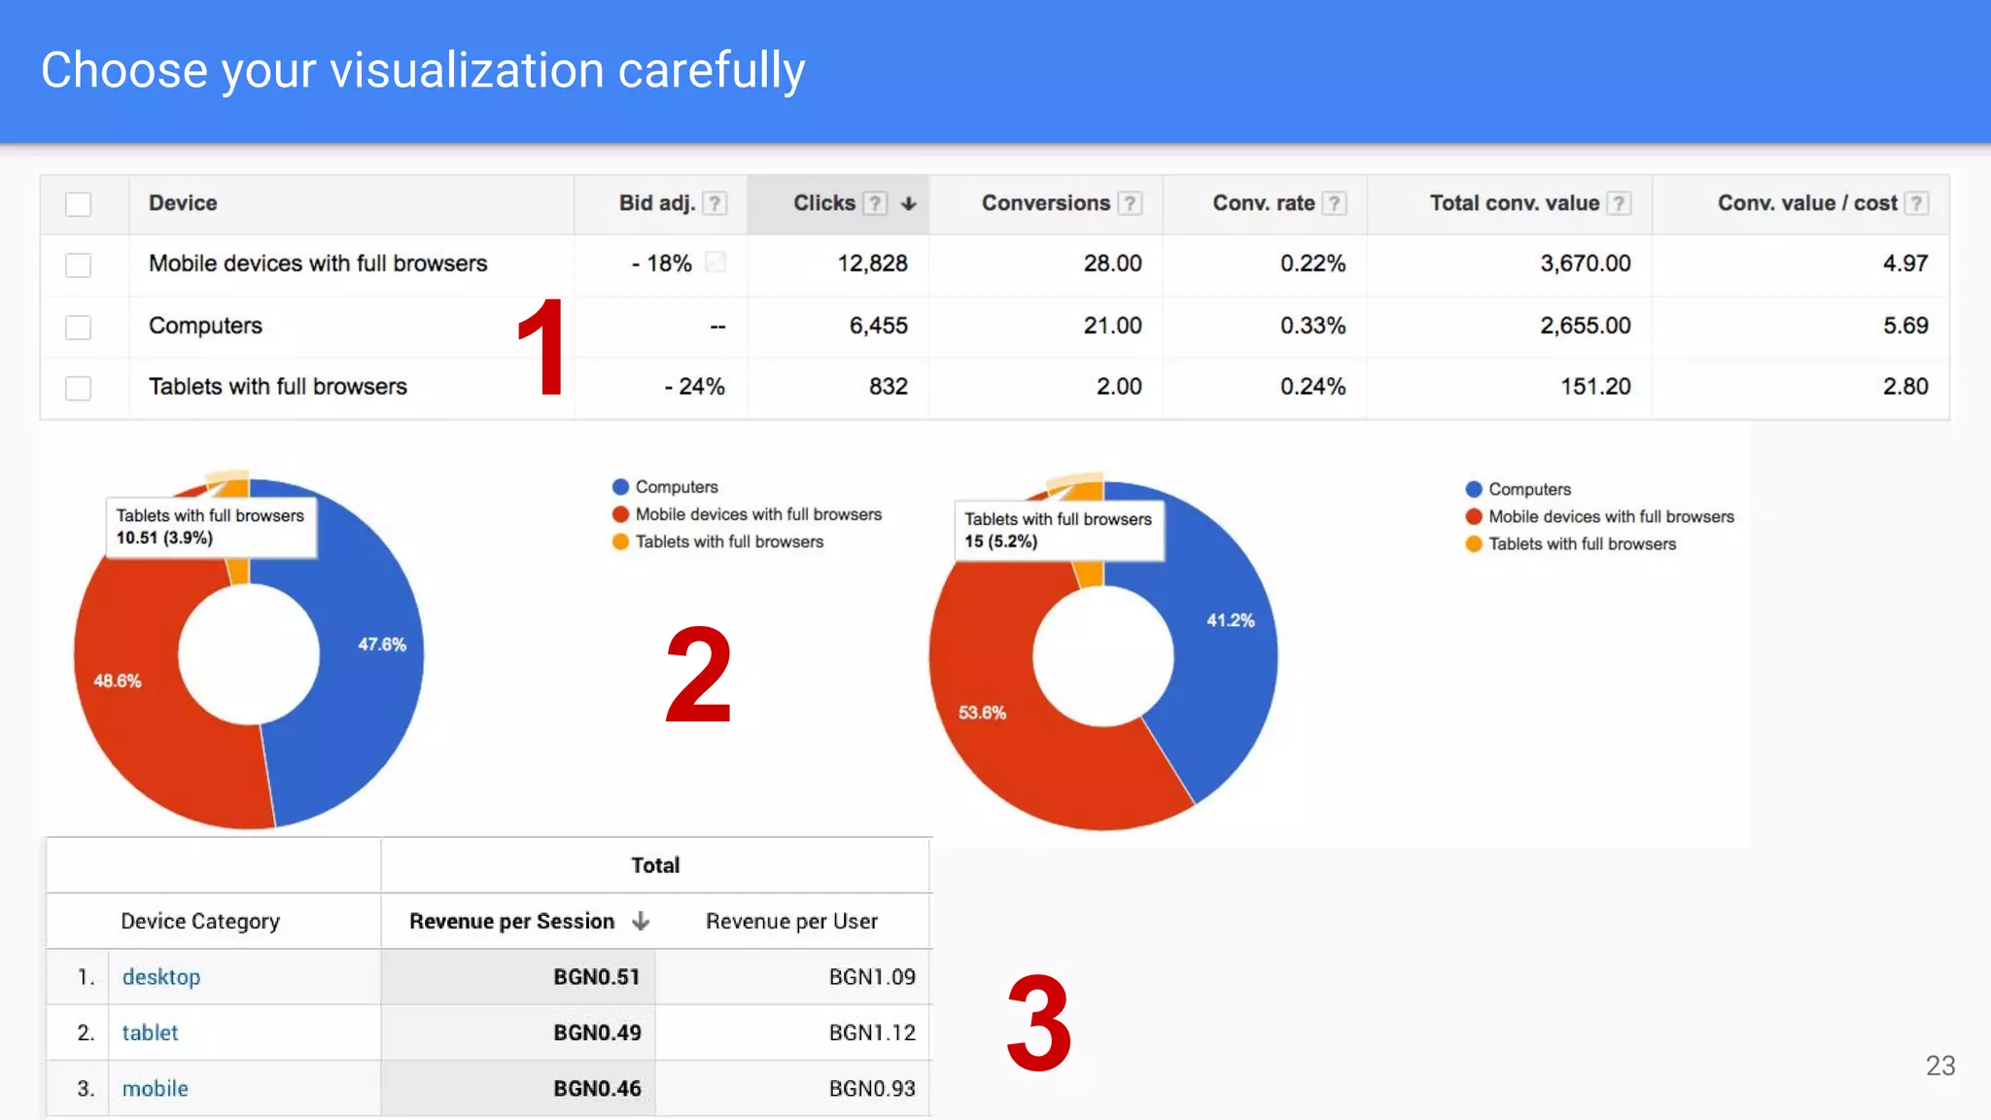Viewport: 1991px width, 1120px height.
Task: Click the 53.6% red segment of right donut
Action: (983, 713)
